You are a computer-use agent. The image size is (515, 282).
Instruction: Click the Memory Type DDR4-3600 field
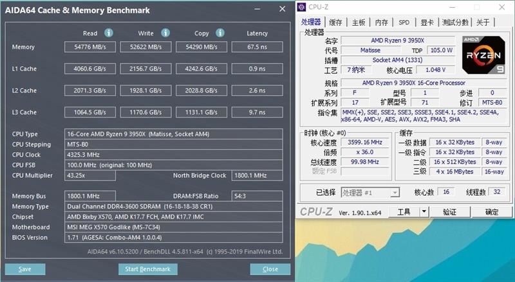tap(173, 206)
